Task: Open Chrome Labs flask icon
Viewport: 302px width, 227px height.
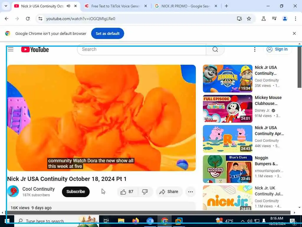Action: click(263, 19)
